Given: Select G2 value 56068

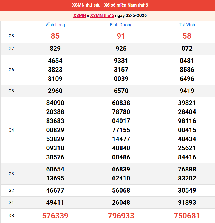Looking at the screenshot, I should point(121,190).
